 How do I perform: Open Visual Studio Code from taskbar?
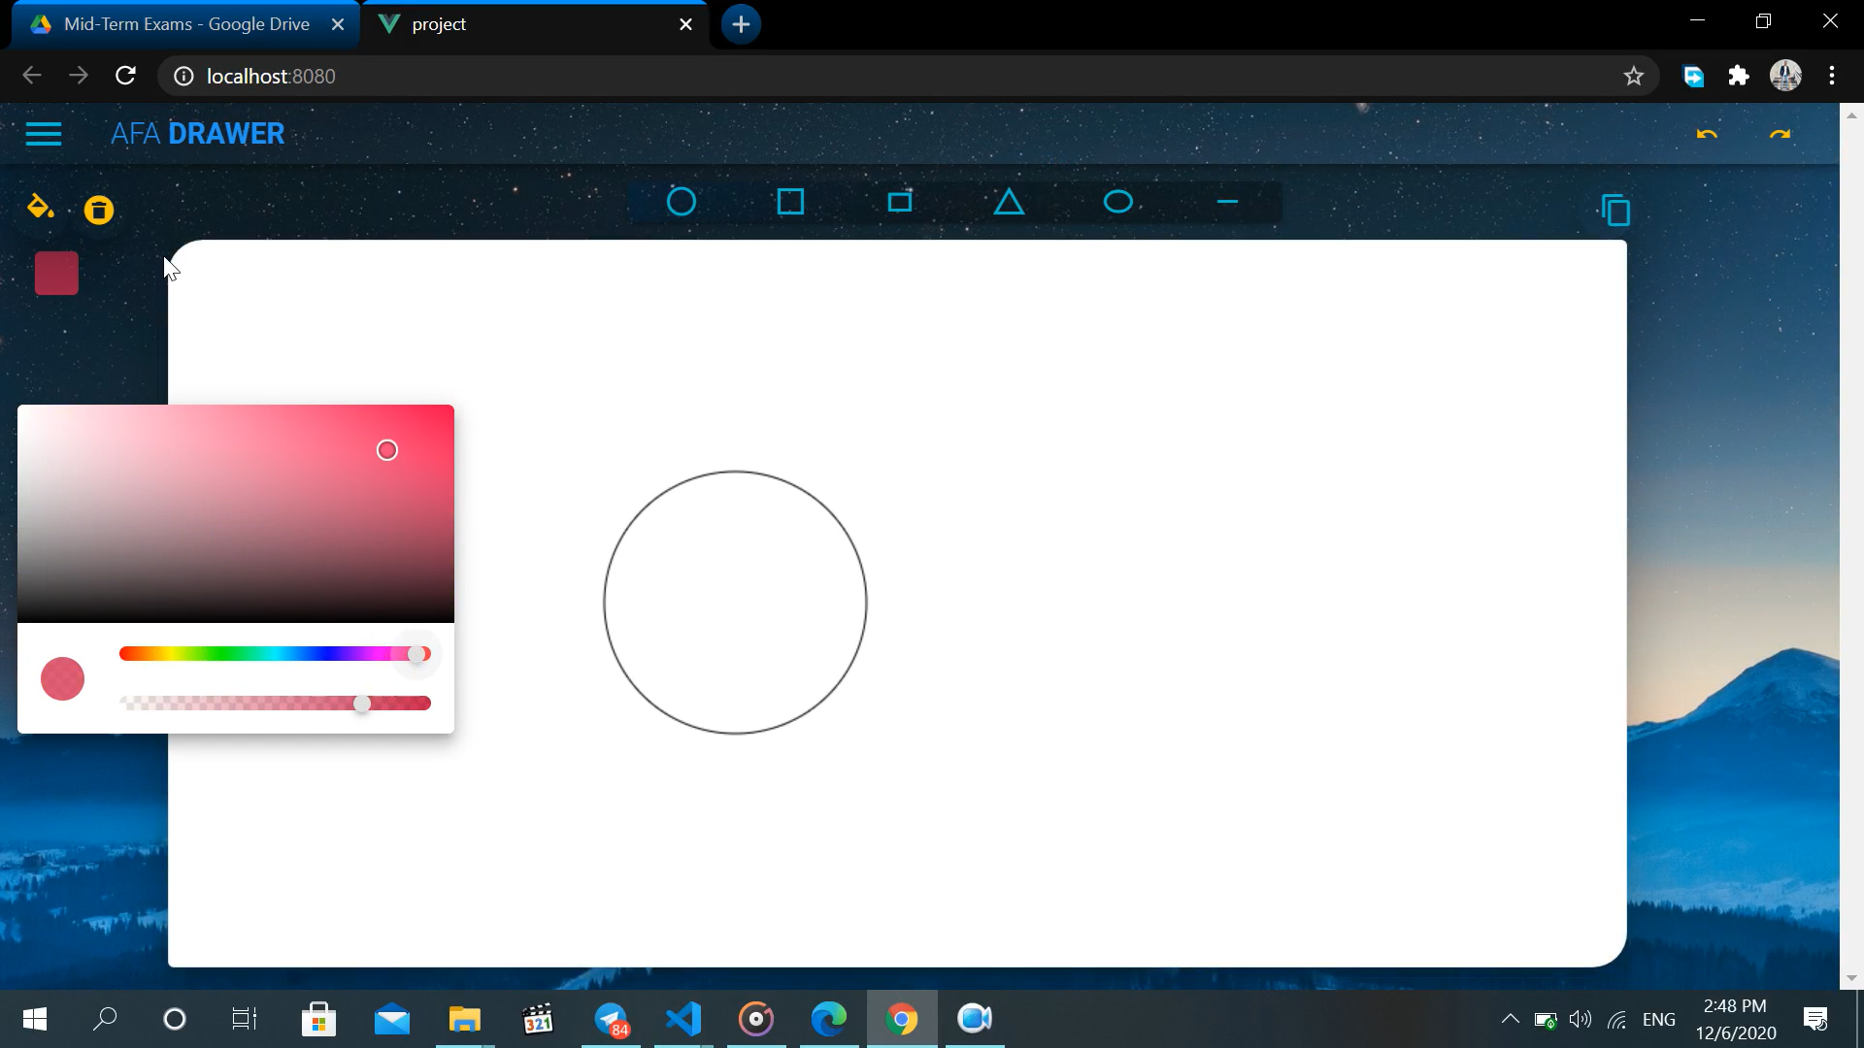[683, 1019]
